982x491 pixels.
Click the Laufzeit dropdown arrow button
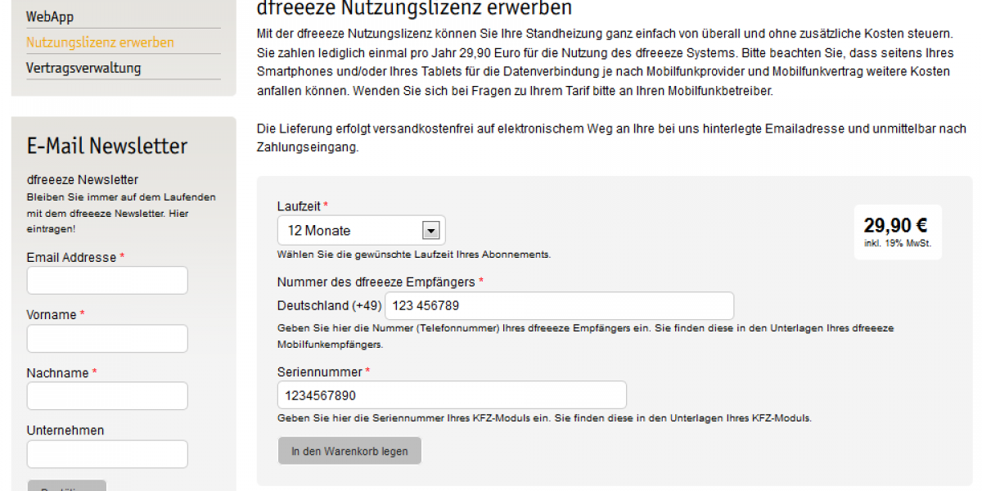coord(430,231)
